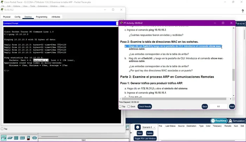Viewport: 246px width, 142px height.
Task: Open the scenario info icon button
Action: pyautogui.click(x=138, y=127)
